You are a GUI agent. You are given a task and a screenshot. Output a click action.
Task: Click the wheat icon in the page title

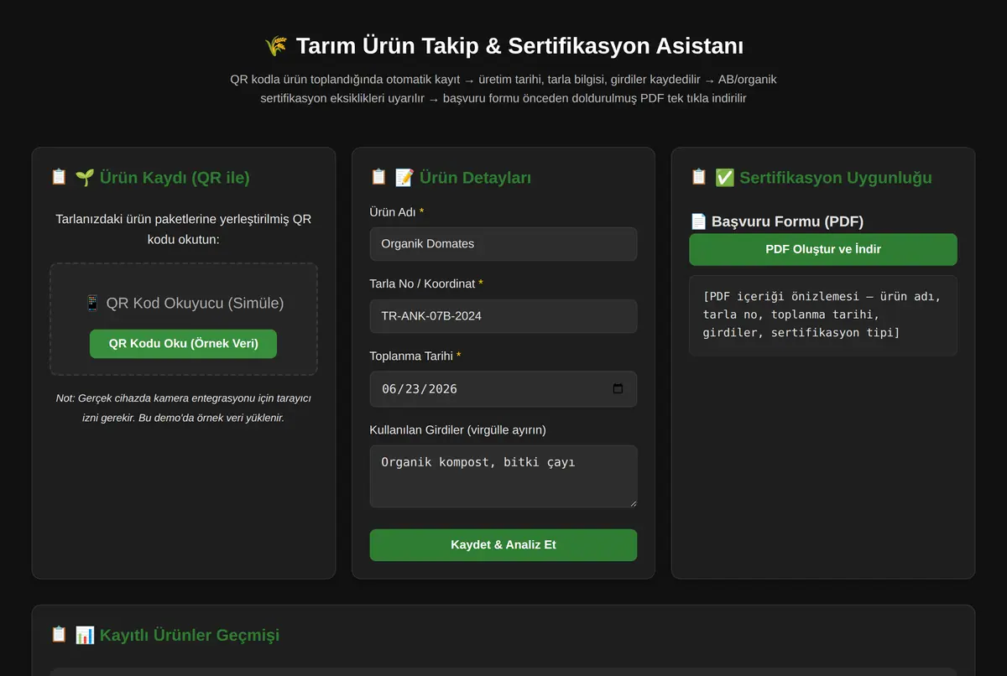click(x=276, y=46)
